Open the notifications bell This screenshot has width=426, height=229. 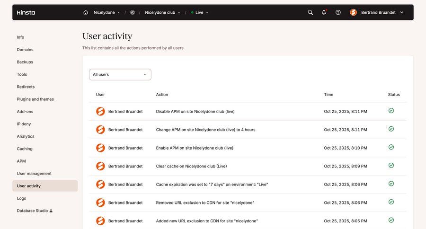click(324, 12)
